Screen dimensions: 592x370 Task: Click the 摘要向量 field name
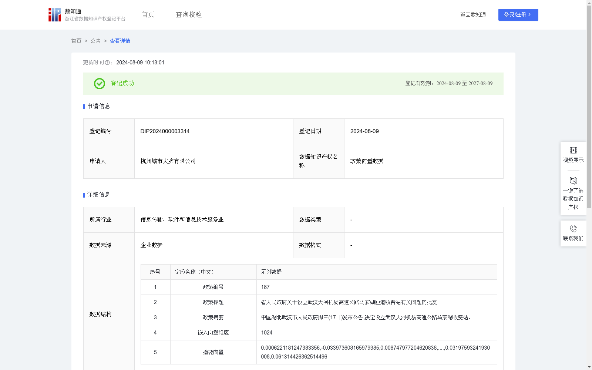point(213,352)
